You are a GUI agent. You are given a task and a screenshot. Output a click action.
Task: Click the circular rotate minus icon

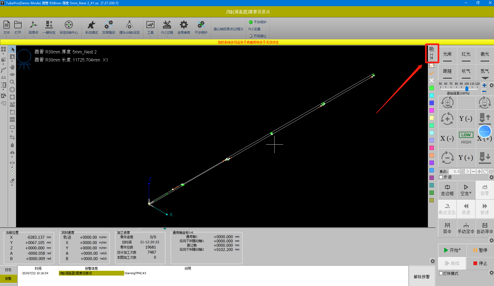click(x=447, y=158)
